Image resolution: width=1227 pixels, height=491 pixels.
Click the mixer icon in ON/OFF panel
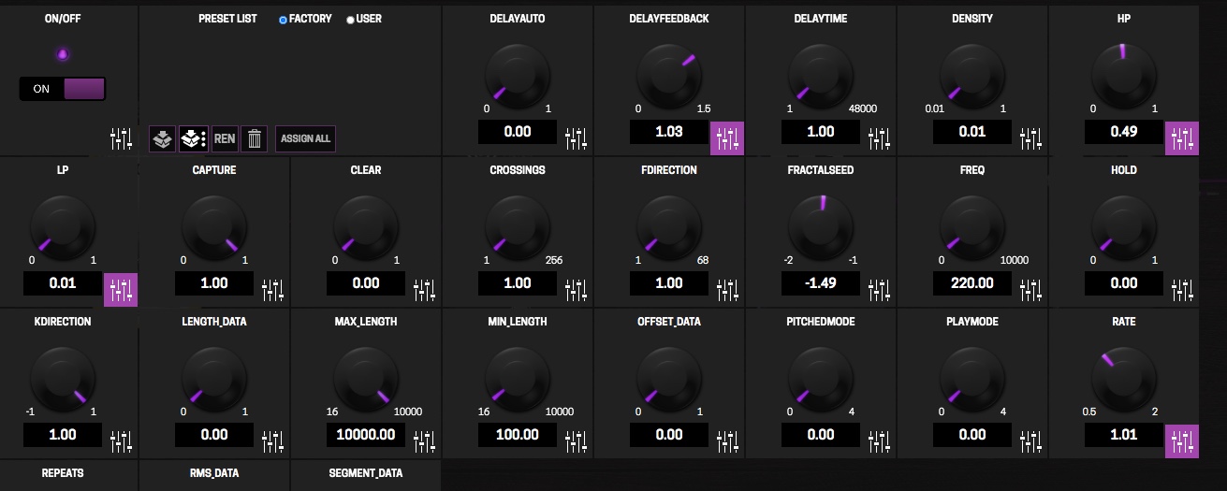tap(122, 139)
